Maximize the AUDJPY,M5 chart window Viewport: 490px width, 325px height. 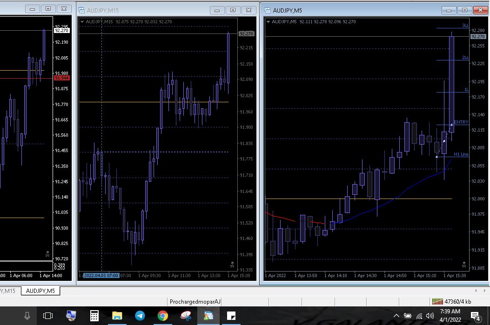pos(465,10)
